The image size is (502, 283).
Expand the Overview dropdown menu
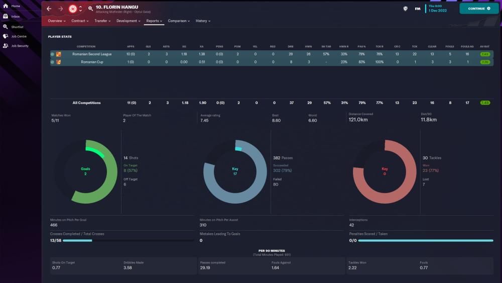(x=57, y=21)
